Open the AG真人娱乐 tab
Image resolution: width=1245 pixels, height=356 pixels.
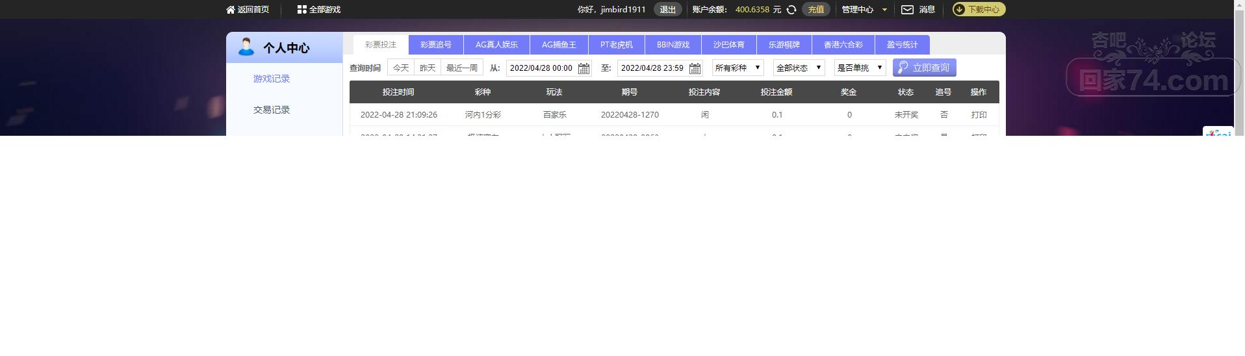pos(497,45)
